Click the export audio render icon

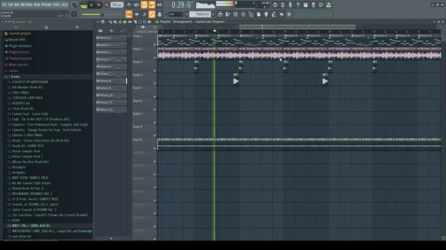pyautogui.click(x=313, y=5)
